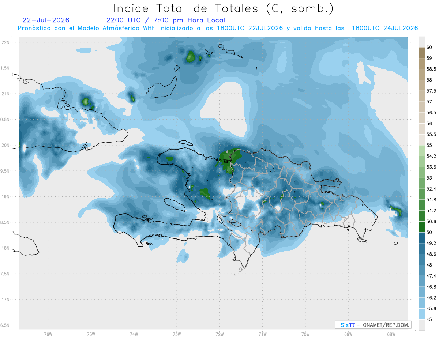The width and height of the screenshot is (439, 339).
Task: Click the longitude label '71W'
Action: pos(262,334)
